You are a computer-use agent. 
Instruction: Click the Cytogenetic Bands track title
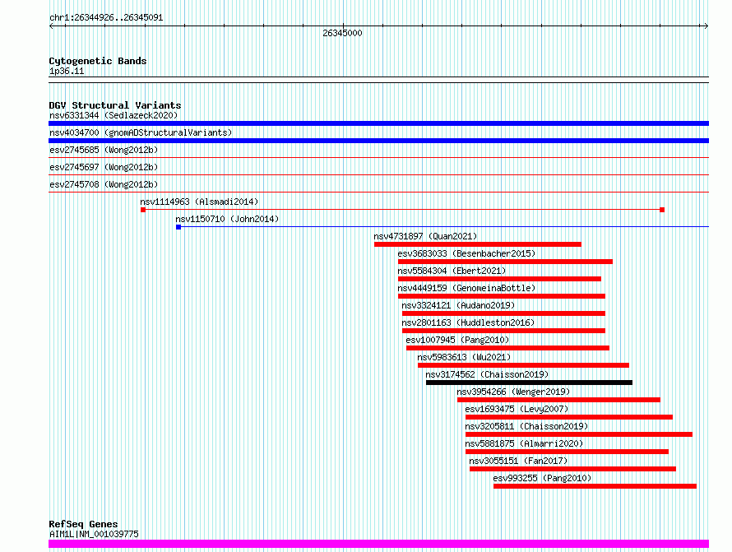98,61
